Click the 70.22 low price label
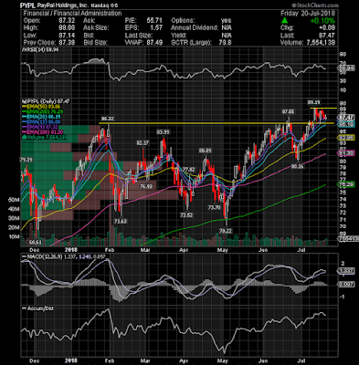Image resolution: width=359 pixels, height=365 pixels. (x=226, y=231)
